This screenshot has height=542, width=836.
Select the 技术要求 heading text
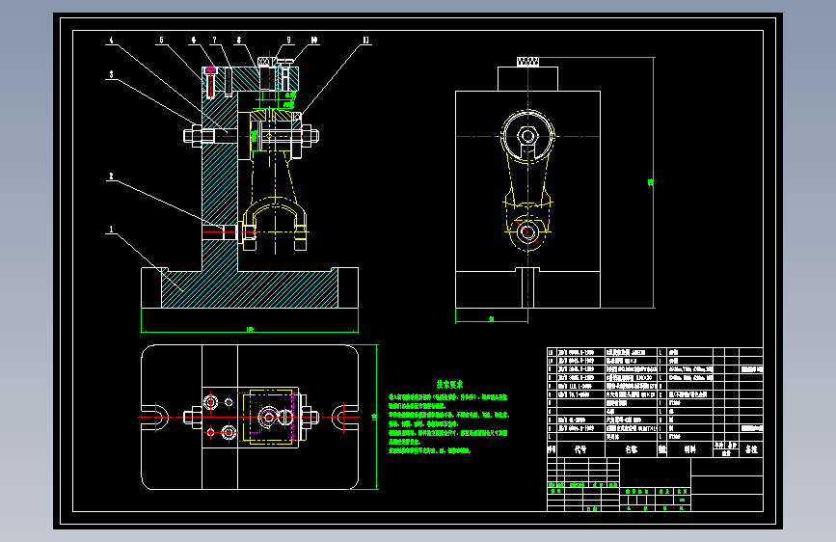[449, 384]
